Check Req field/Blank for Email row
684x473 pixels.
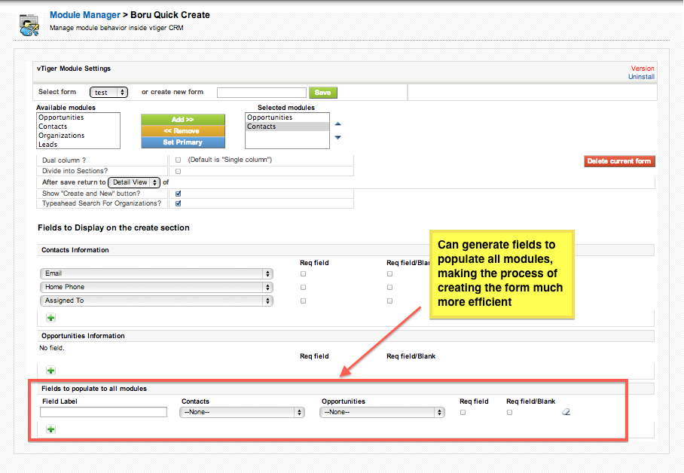coord(389,273)
